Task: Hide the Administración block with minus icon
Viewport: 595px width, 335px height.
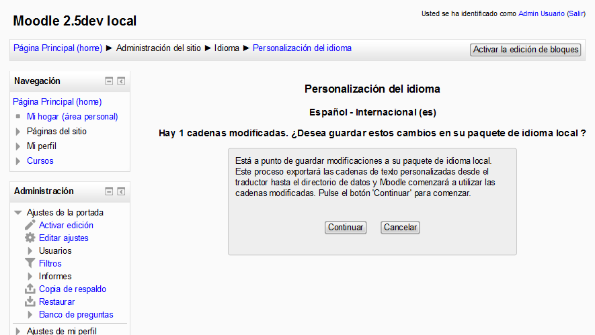Action: tap(109, 191)
